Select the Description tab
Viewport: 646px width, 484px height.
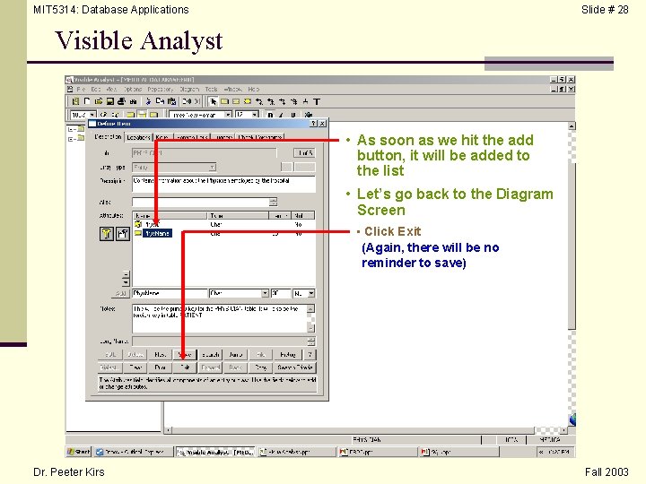[108, 136]
